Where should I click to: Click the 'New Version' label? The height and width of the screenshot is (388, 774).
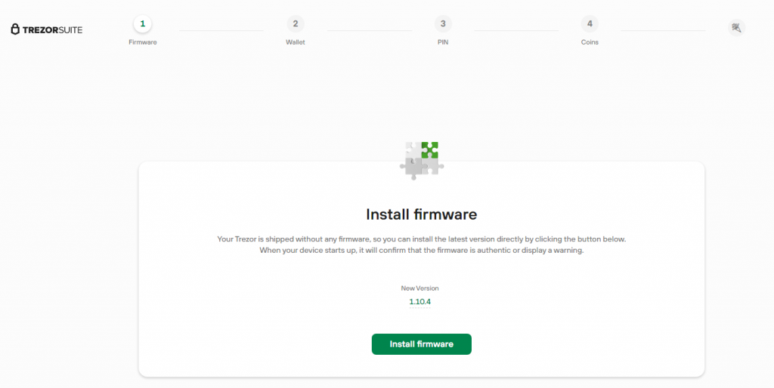(420, 288)
